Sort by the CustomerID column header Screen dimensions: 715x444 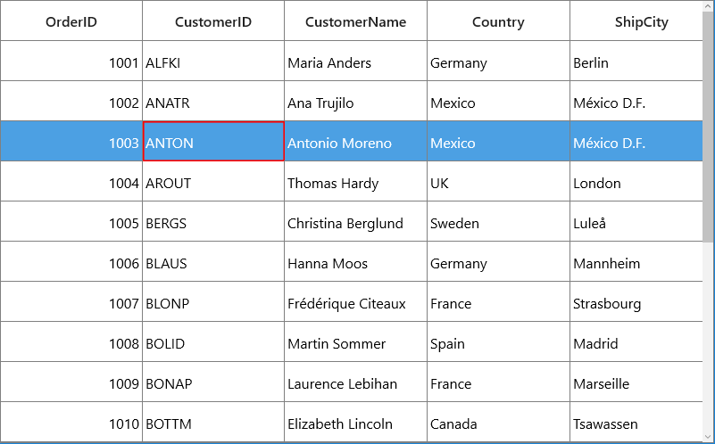tap(213, 21)
